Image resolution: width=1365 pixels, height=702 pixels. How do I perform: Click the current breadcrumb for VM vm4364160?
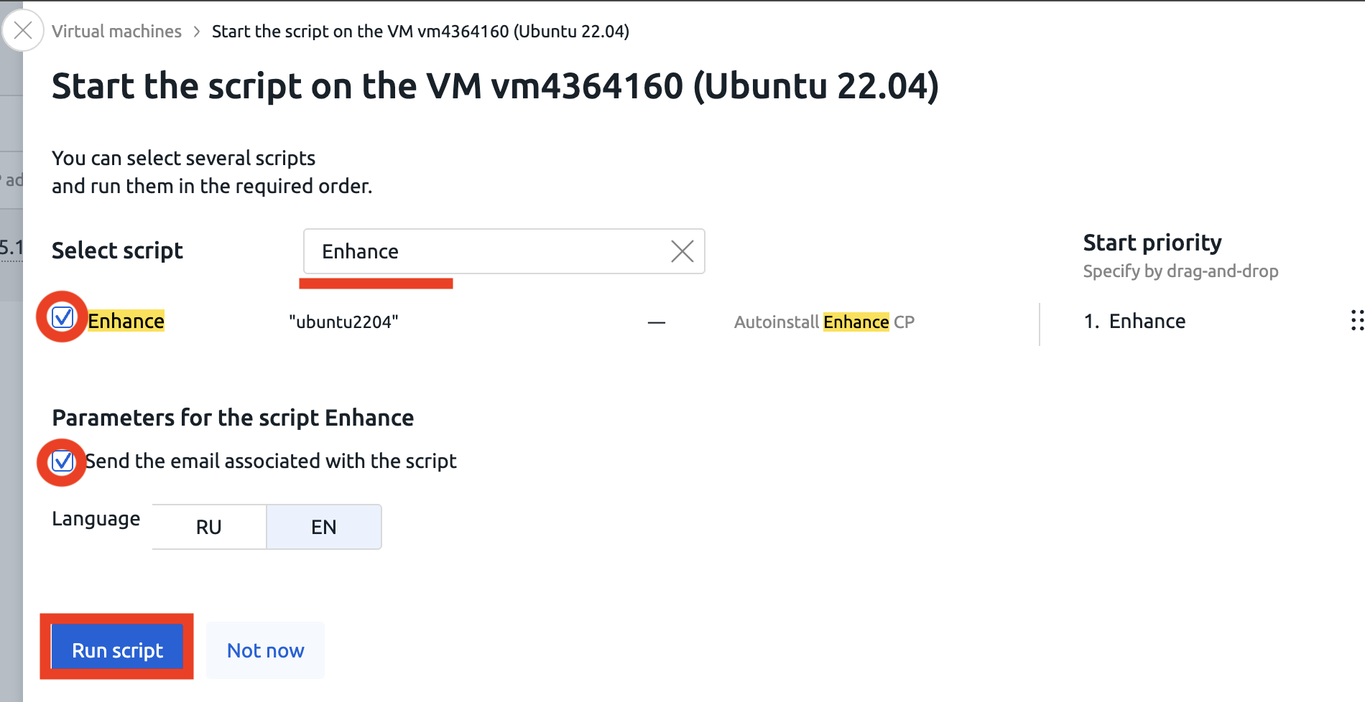[x=420, y=32]
